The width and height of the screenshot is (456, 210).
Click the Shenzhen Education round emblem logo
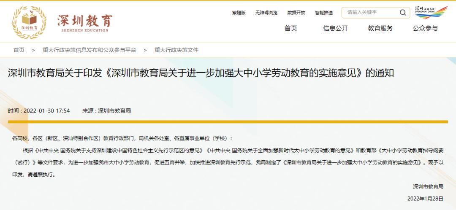pyautogui.click(x=29, y=22)
